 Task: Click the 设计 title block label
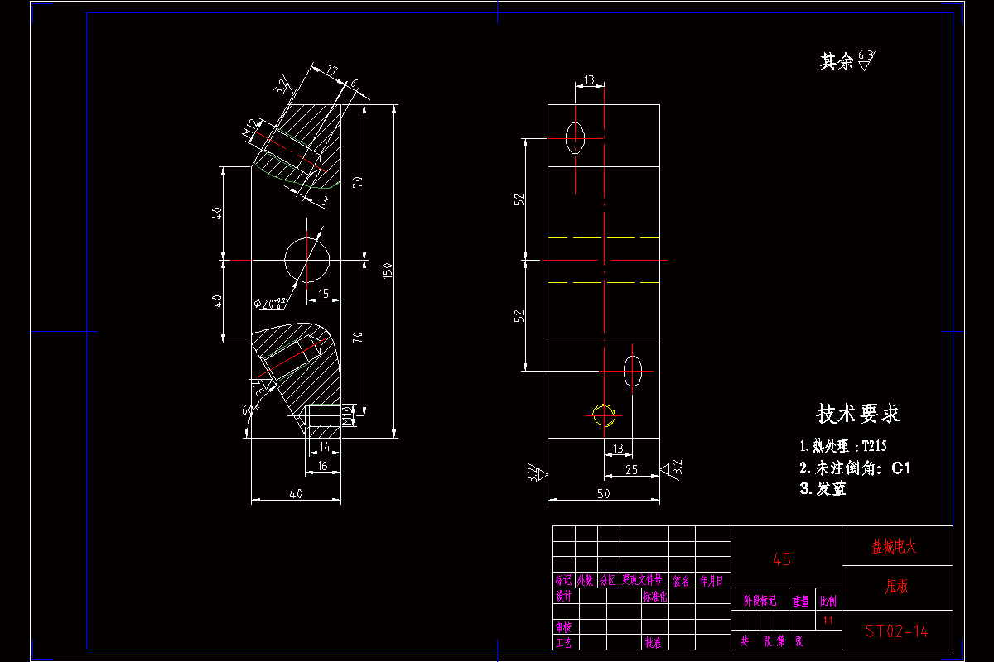pos(563,597)
